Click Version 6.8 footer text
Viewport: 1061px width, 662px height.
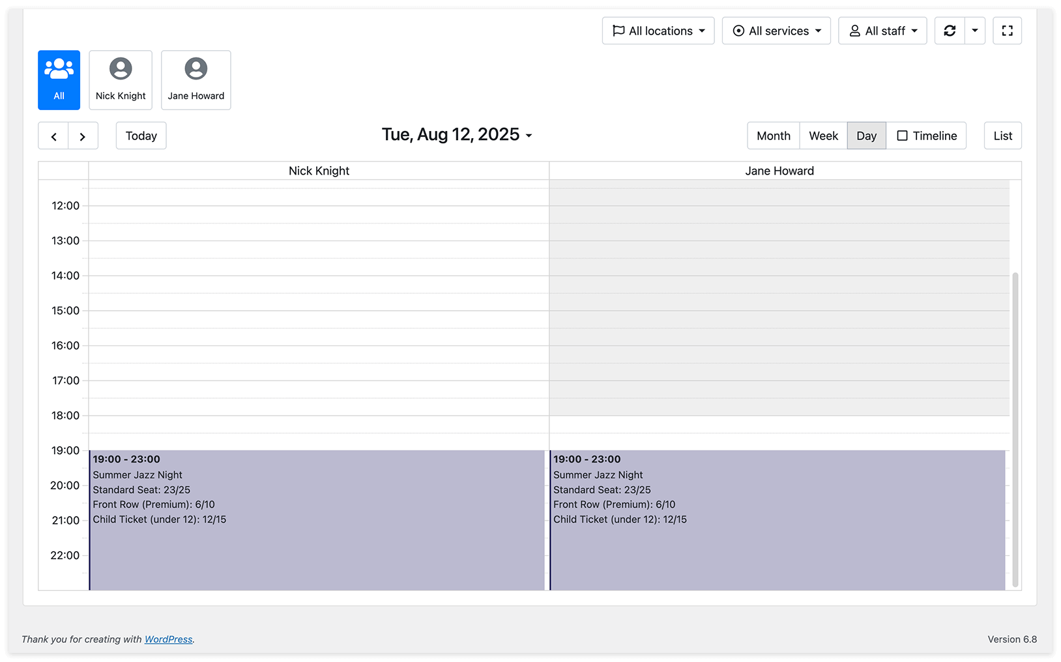click(x=1012, y=639)
